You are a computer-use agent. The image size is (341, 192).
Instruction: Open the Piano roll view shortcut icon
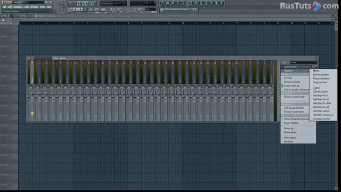pyautogui.click(x=173, y=3)
